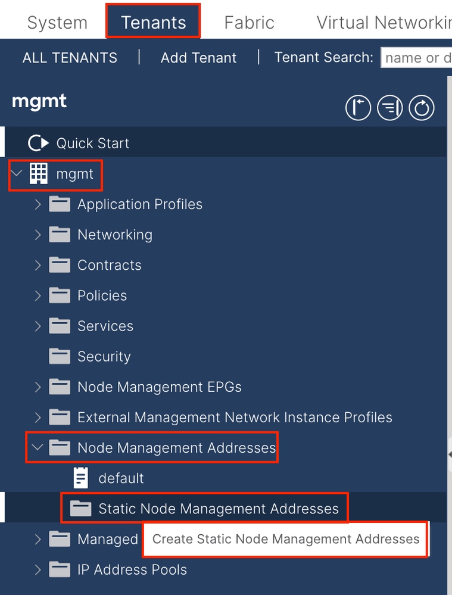Viewport: 452px width, 595px height.
Task: Click the Quick Start icon
Action: [38, 143]
